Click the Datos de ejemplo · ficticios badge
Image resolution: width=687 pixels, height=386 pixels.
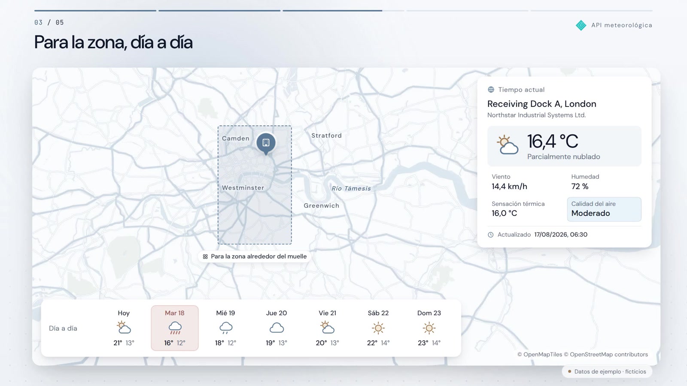coord(607,371)
